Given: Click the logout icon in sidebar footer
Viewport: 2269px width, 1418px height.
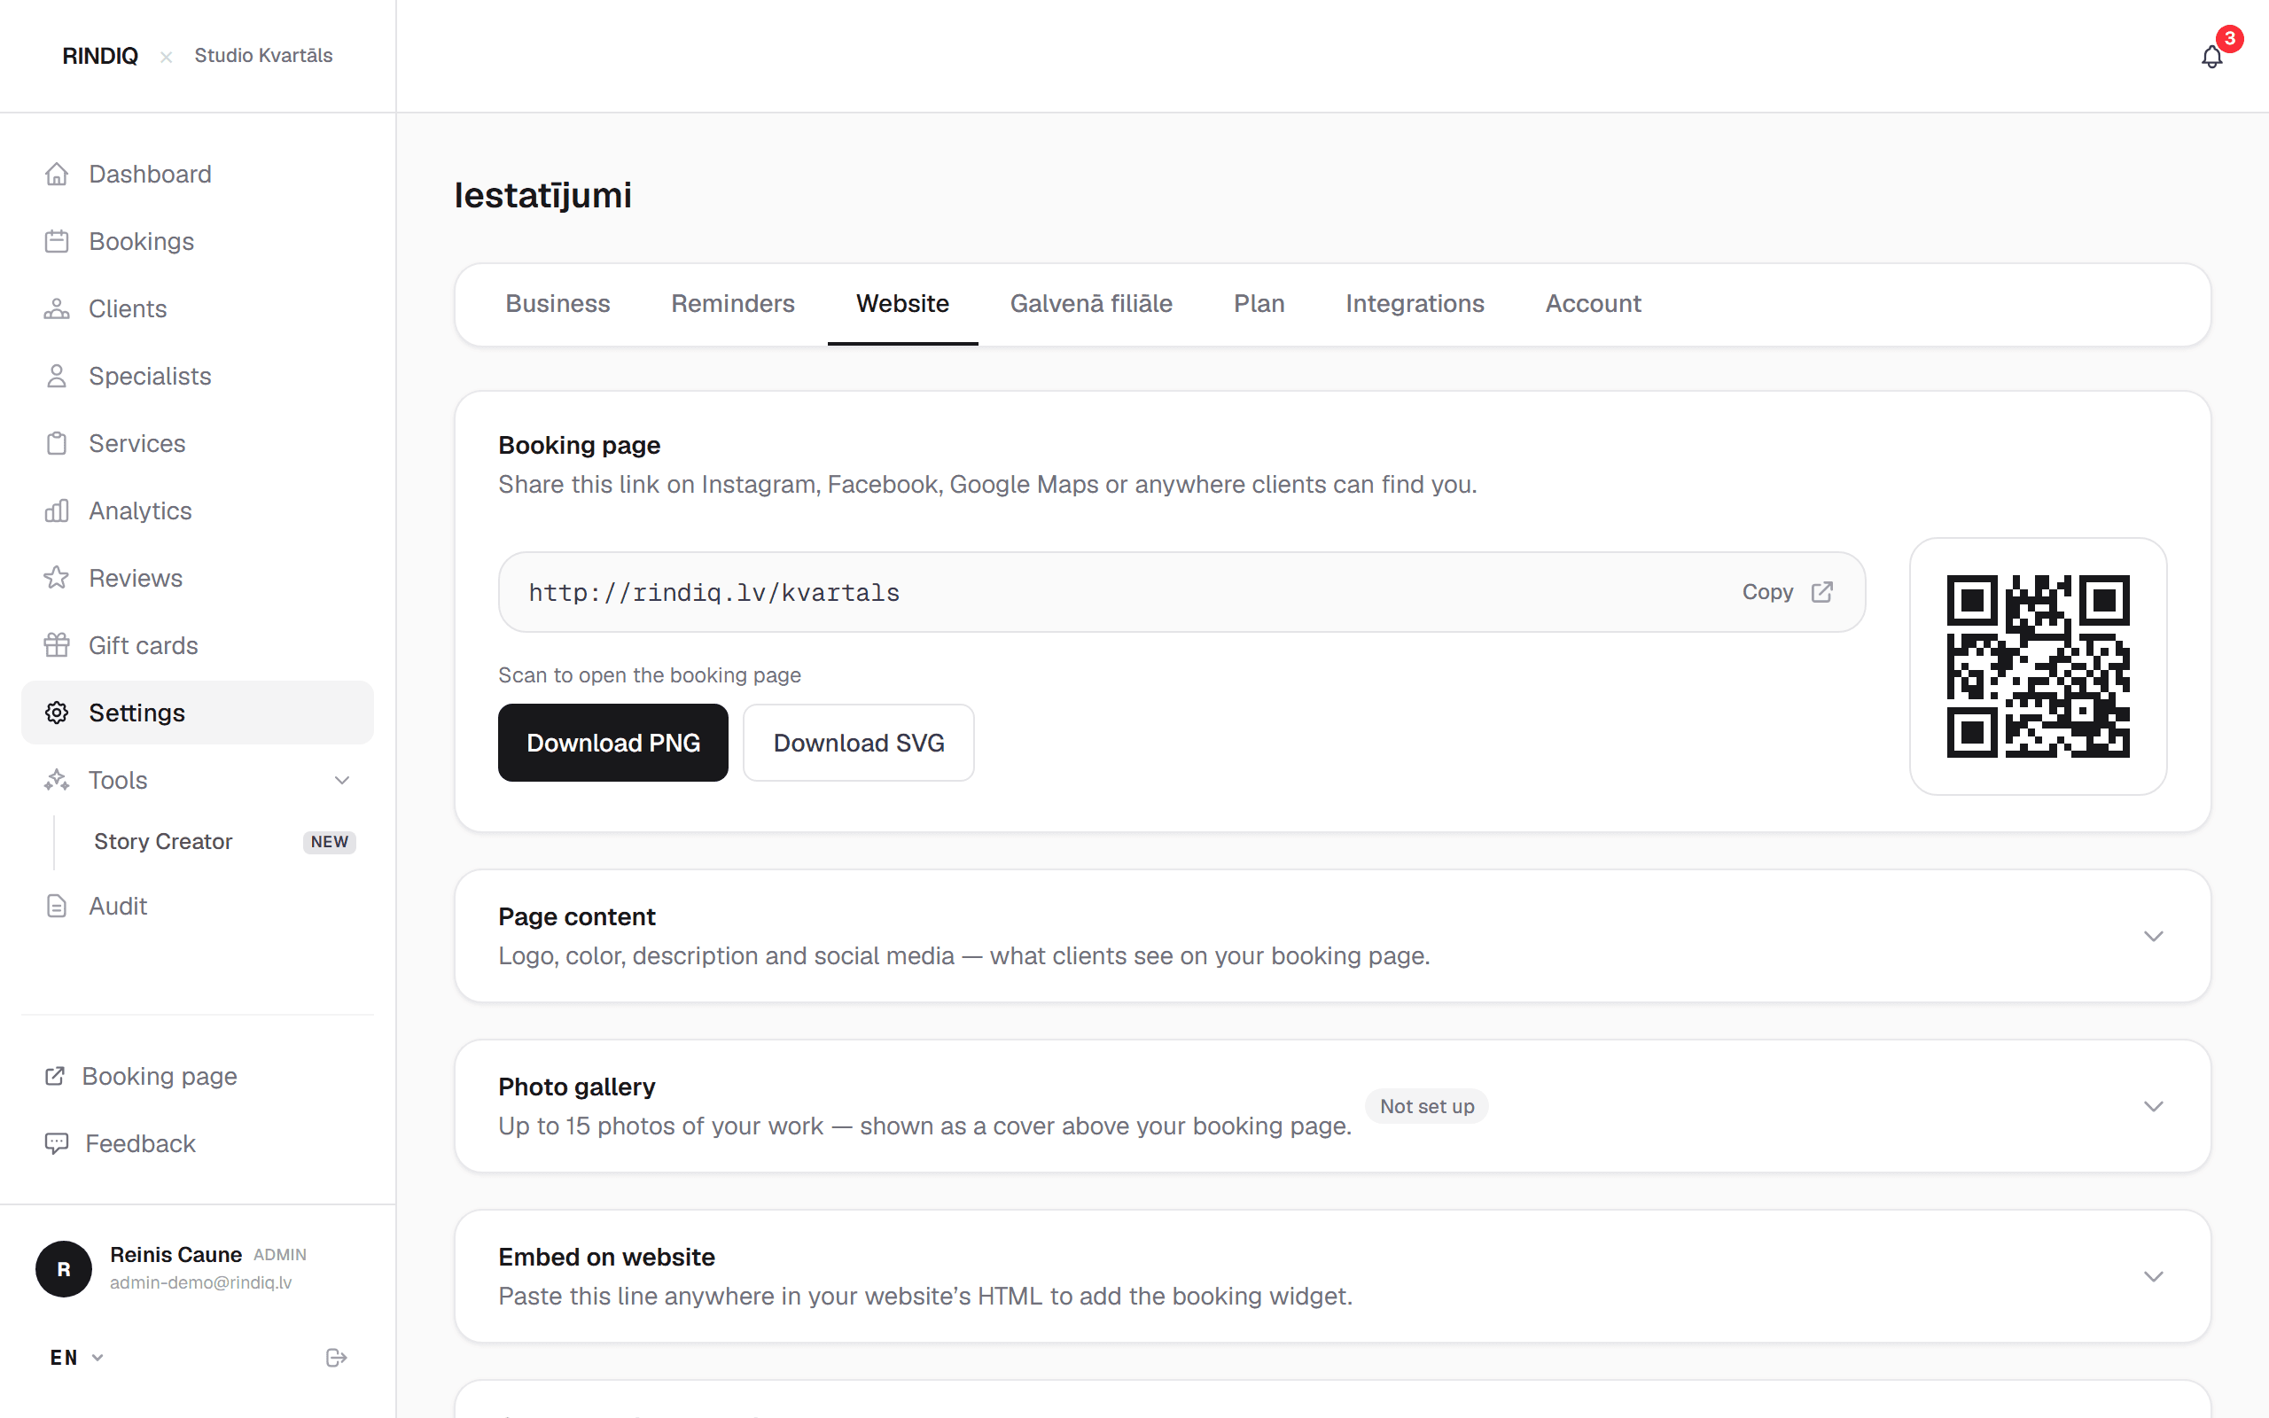Looking at the screenshot, I should (x=337, y=1358).
